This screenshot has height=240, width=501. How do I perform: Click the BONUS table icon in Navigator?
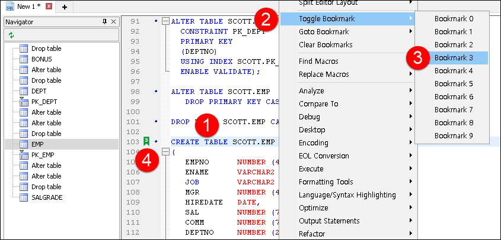[24, 59]
